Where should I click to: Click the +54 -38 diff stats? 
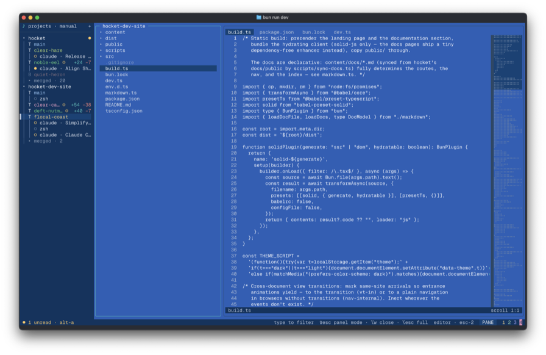tap(81, 105)
